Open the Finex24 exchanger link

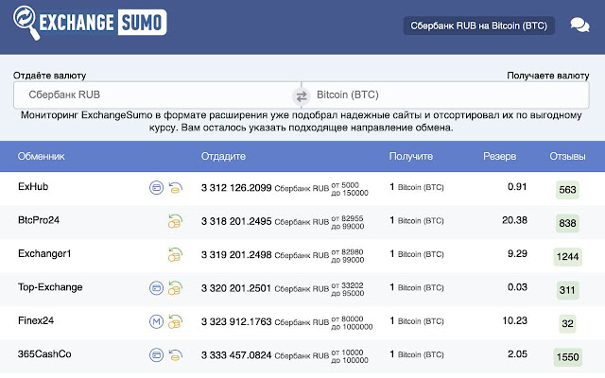(x=36, y=320)
